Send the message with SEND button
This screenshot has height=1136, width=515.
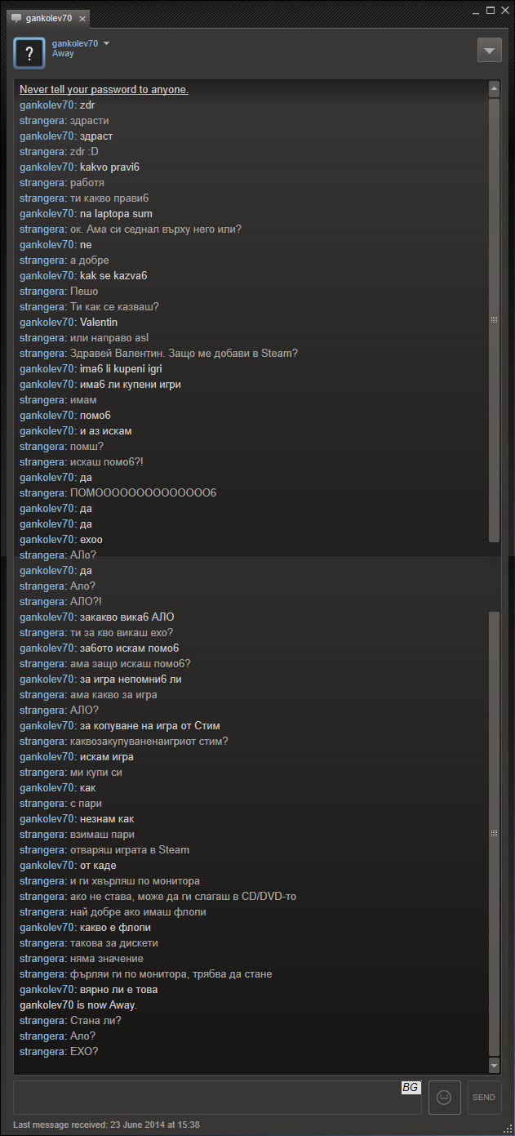[484, 1097]
